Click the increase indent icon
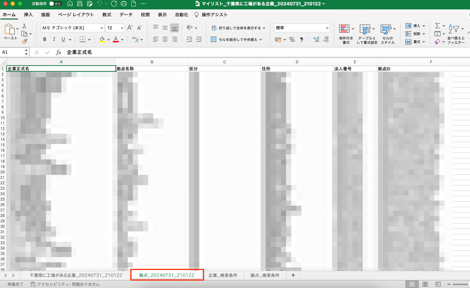470x288 pixels. coord(199,39)
